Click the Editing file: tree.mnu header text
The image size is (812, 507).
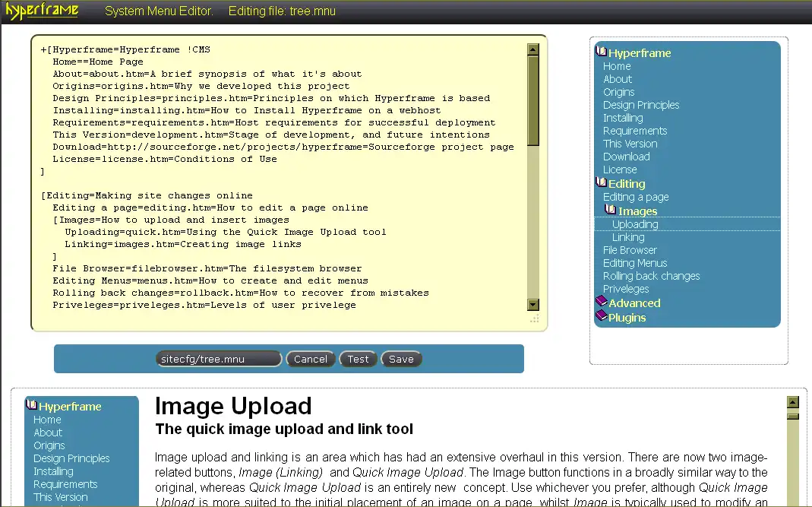[x=282, y=11]
